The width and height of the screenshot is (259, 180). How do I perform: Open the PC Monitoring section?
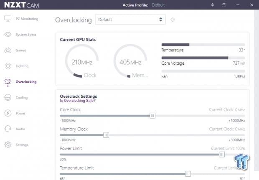27,19
